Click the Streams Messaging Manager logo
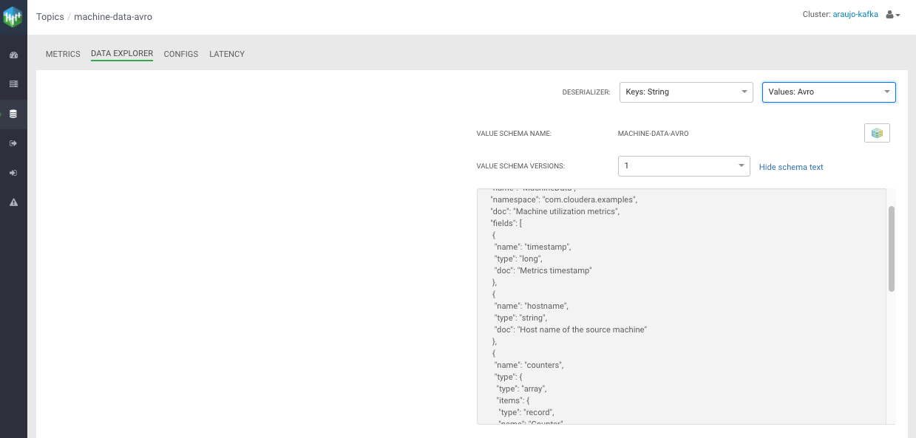916x438 pixels. click(13, 17)
